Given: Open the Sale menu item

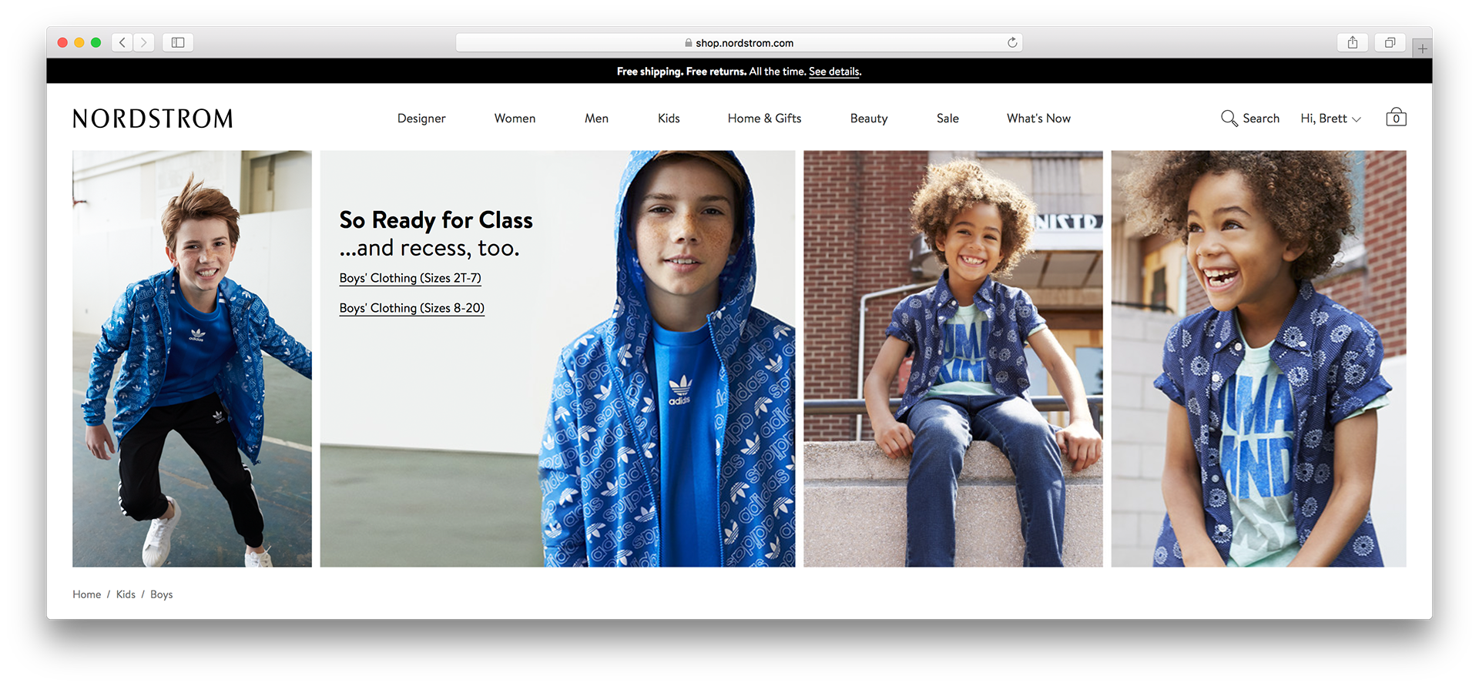Looking at the screenshot, I should 947,119.
